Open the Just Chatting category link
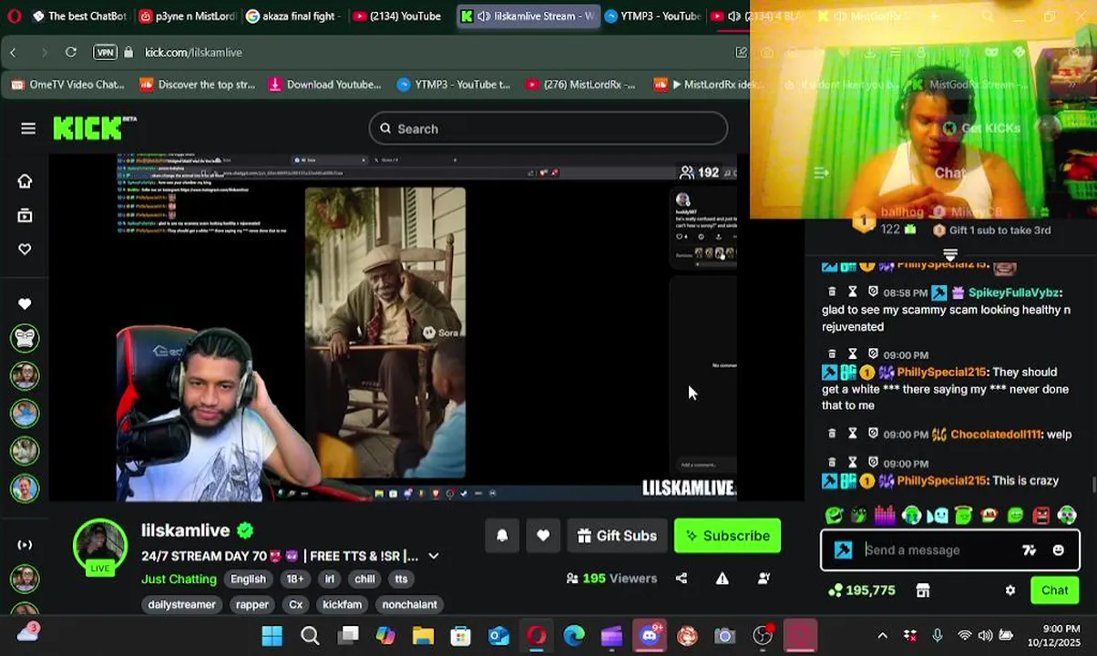 coord(179,579)
